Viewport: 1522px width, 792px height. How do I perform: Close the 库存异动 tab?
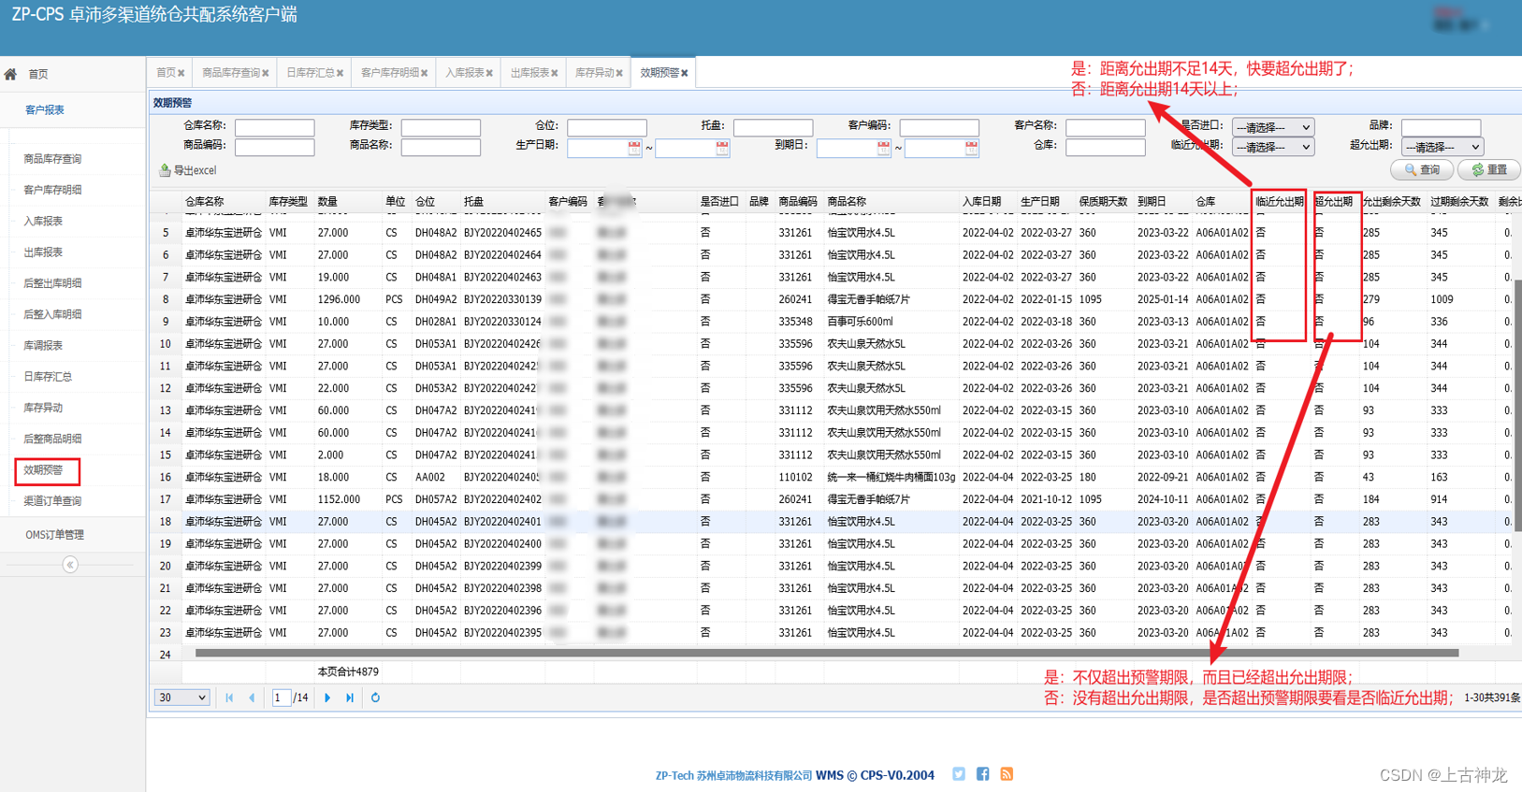point(619,73)
